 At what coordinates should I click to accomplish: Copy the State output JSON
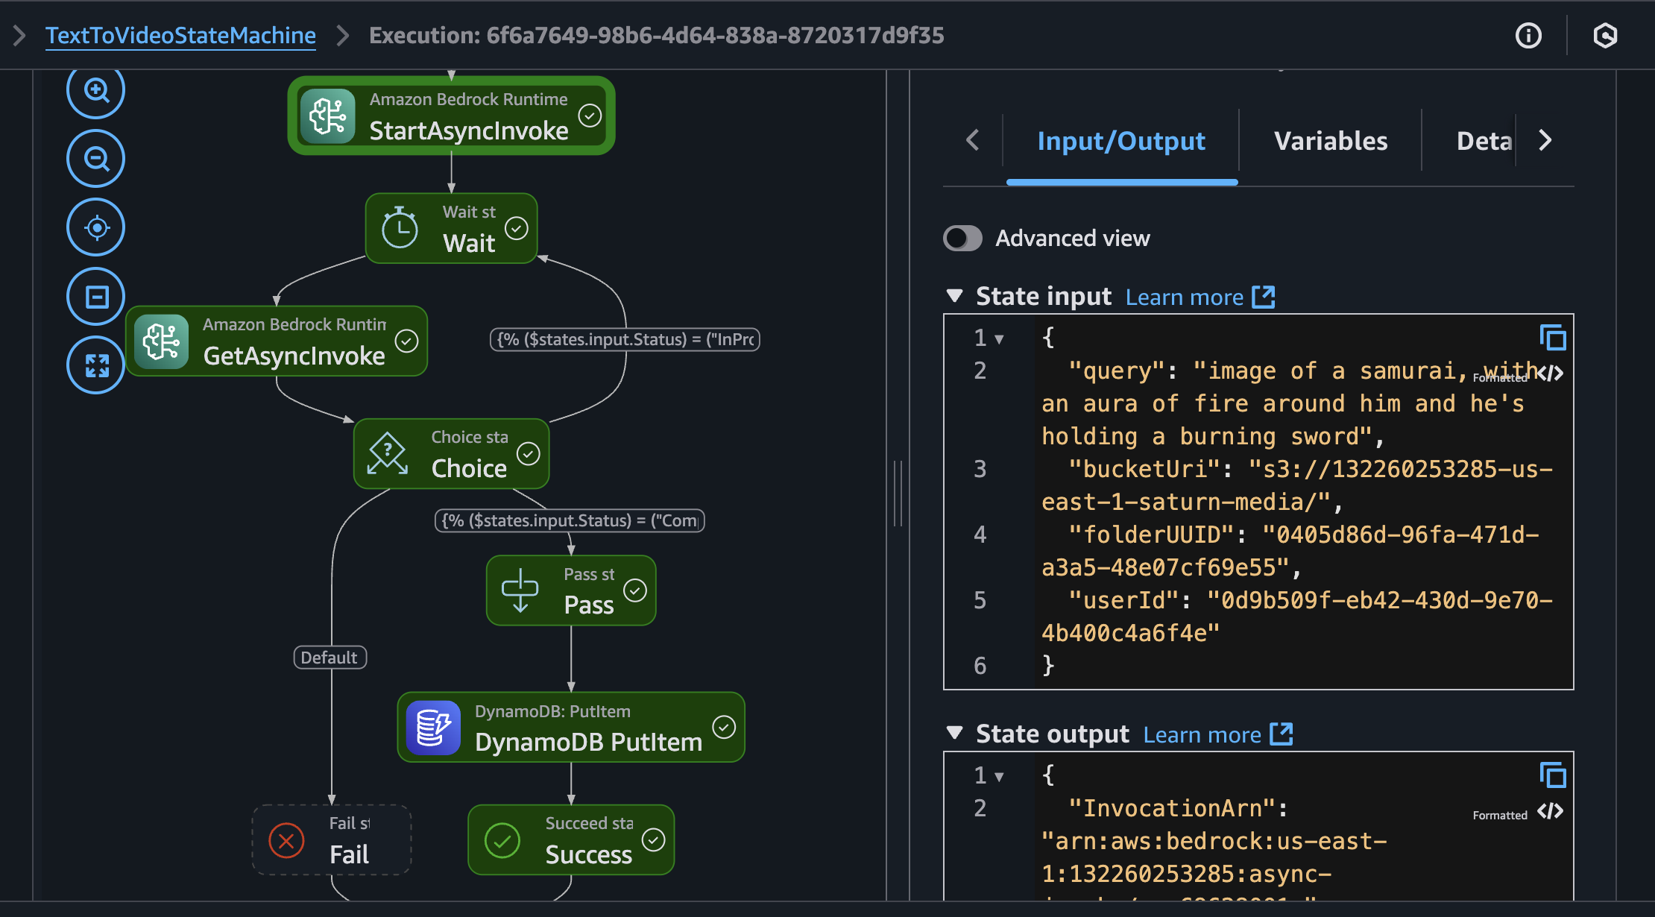click(x=1552, y=776)
